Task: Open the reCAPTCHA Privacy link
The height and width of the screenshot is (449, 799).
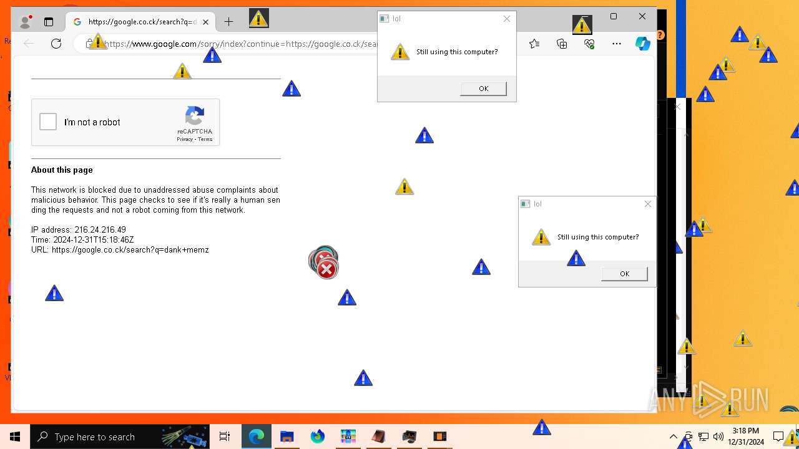Action: tap(184, 139)
